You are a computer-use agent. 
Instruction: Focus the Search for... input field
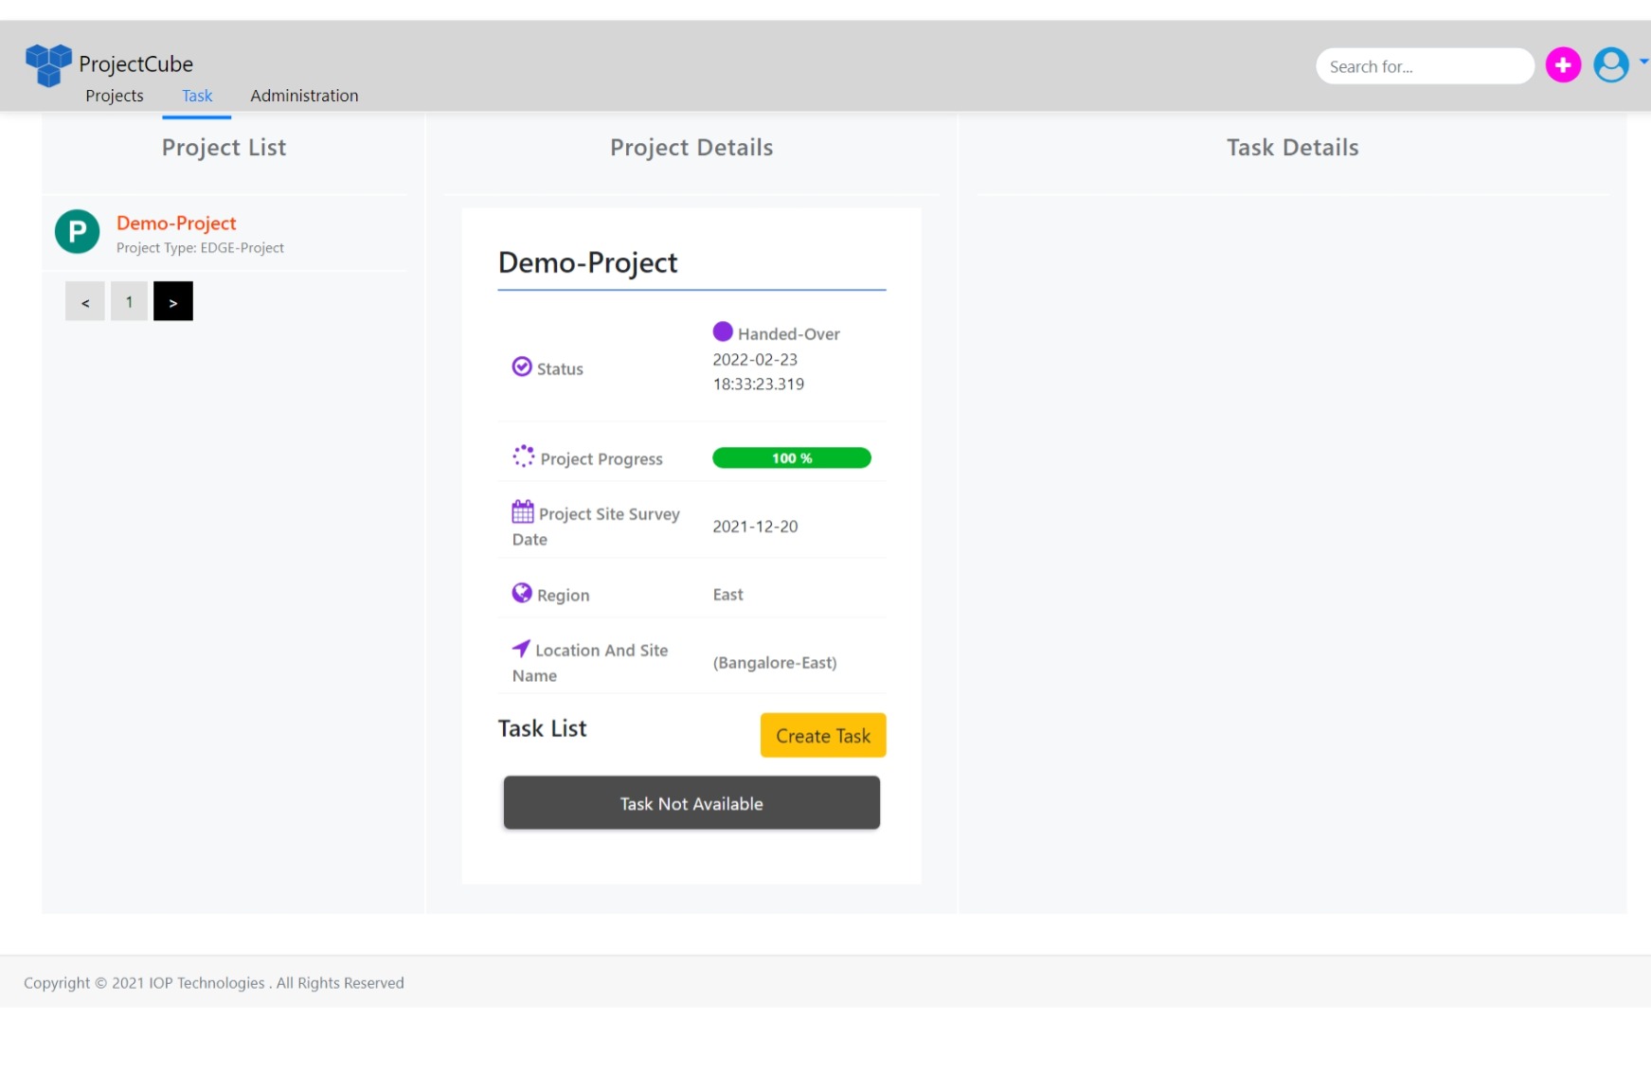click(1424, 66)
